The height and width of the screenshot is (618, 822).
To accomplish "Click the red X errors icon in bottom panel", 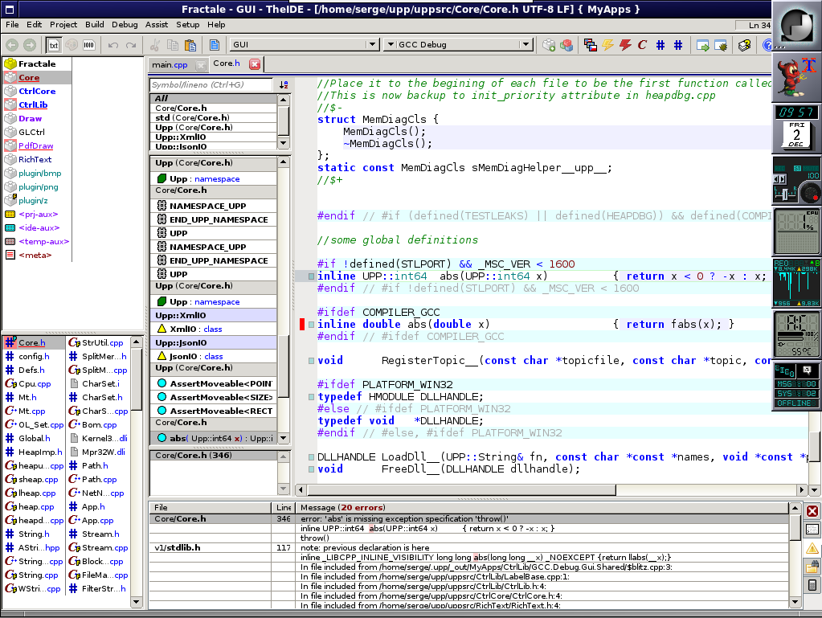I will [812, 511].
